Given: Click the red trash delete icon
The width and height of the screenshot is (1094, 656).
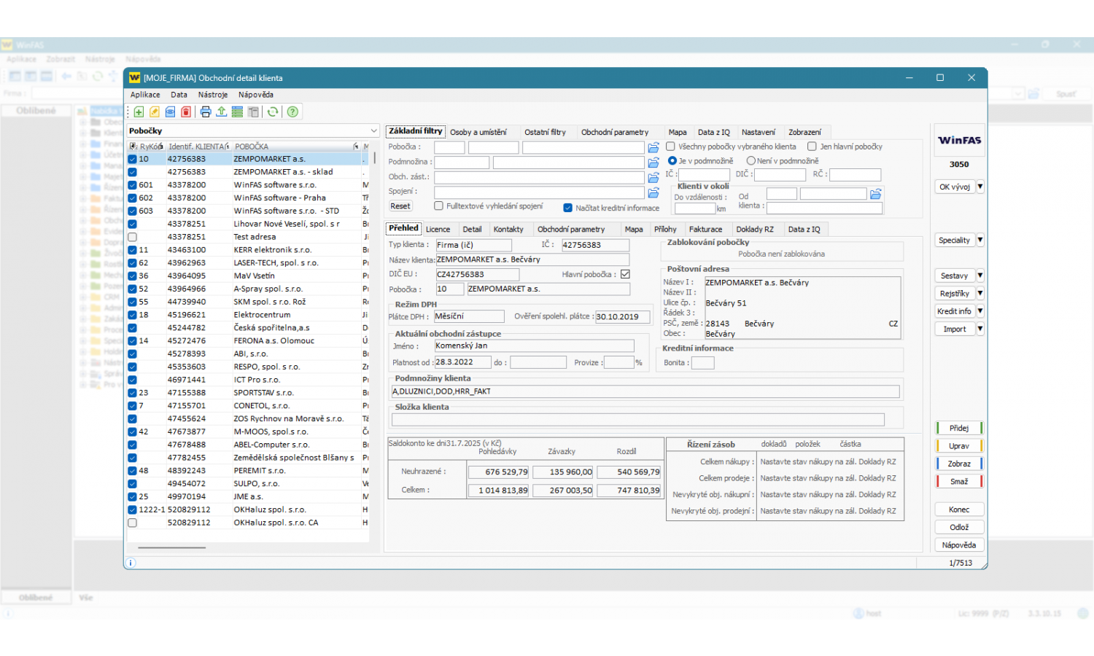Looking at the screenshot, I should [186, 112].
